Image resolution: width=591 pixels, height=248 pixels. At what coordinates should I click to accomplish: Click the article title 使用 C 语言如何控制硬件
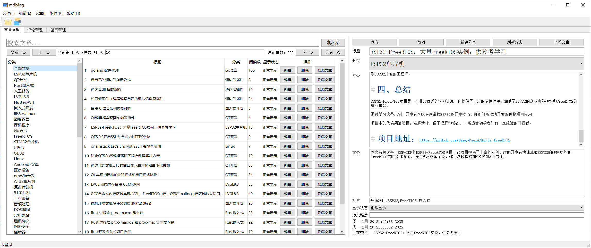111,108
